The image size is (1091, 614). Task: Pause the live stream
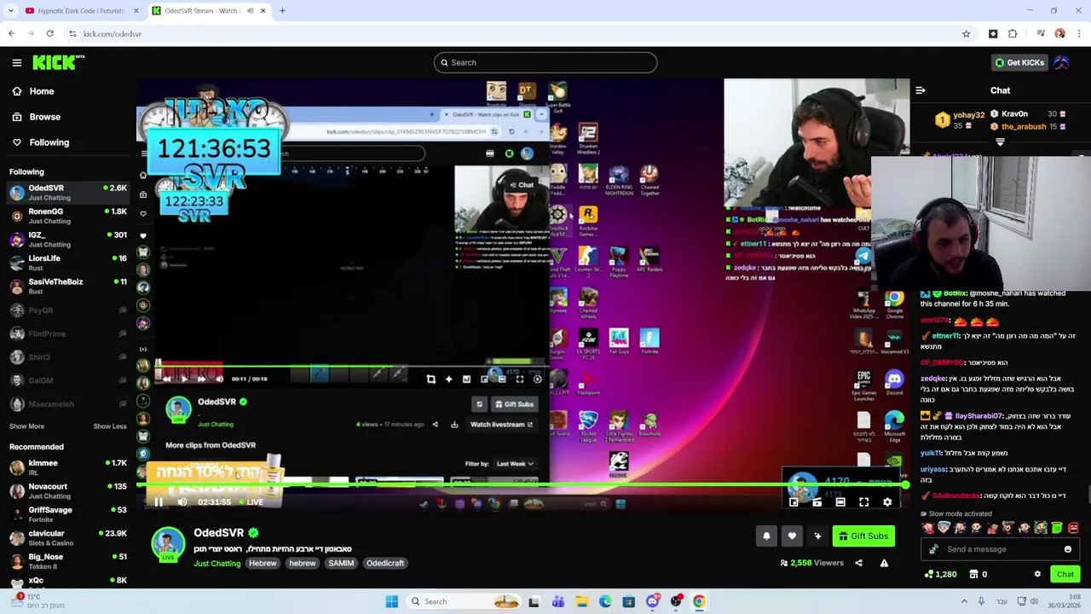tap(159, 502)
